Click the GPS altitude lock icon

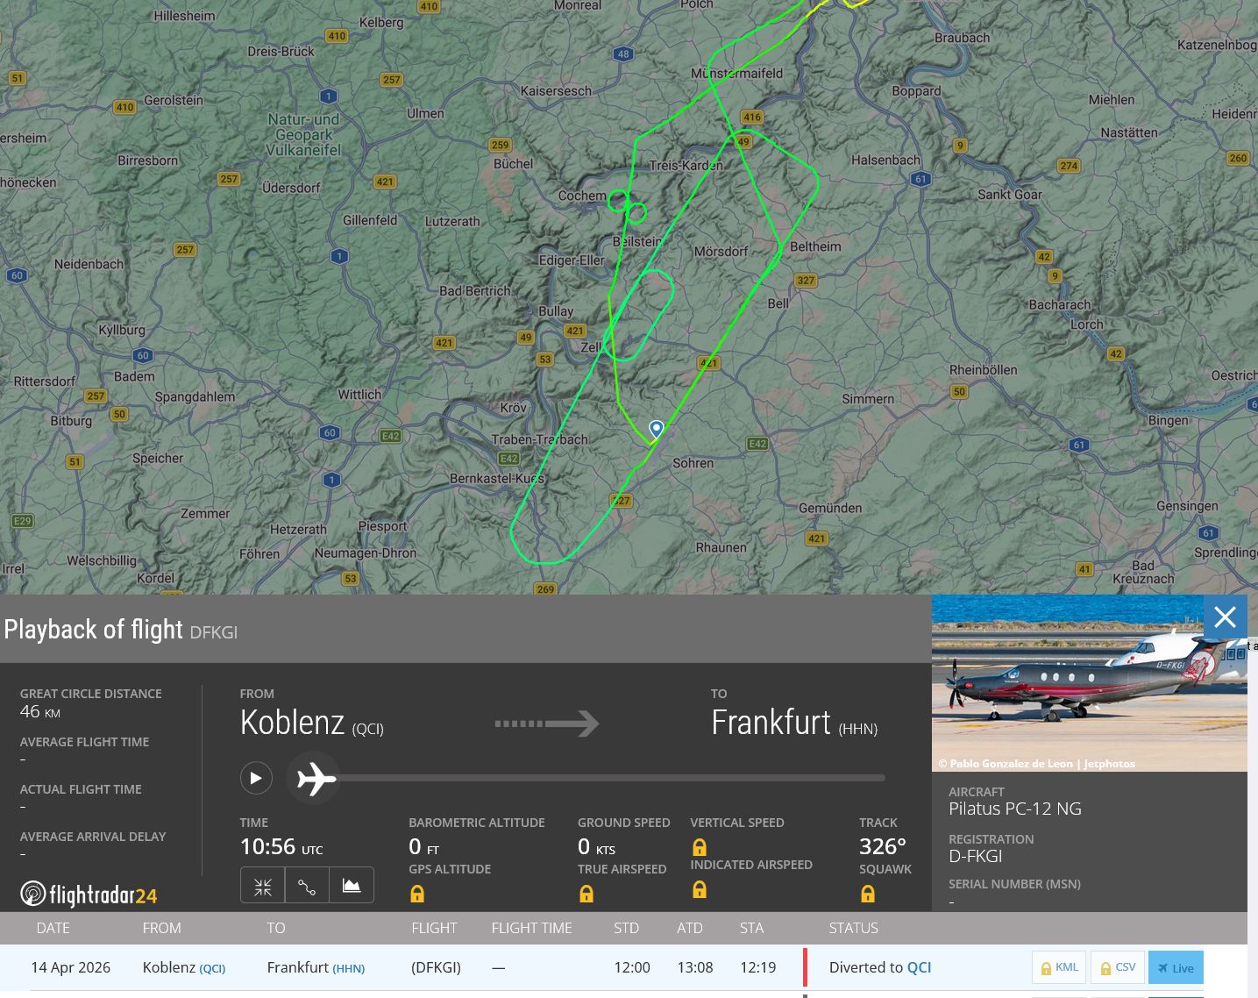click(x=417, y=894)
